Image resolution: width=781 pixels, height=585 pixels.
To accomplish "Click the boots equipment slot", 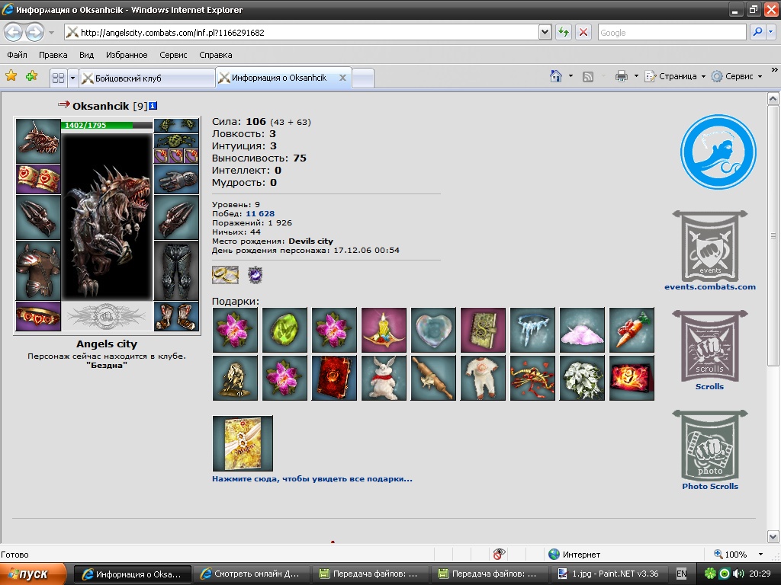I will point(176,316).
